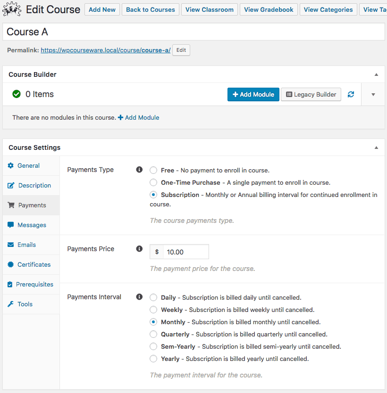Click the 'Payments Interval' label
Viewport: 387px width, 393px height.
[94, 297]
